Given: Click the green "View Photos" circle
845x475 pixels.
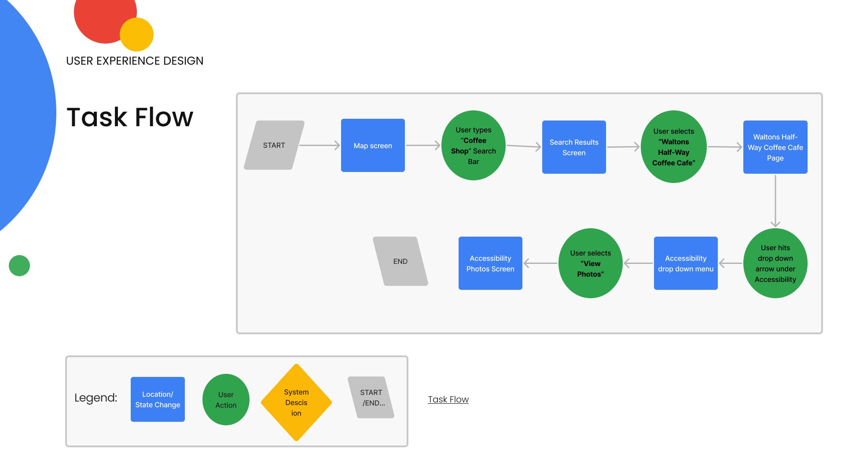Looking at the screenshot, I should coord(590,263).
